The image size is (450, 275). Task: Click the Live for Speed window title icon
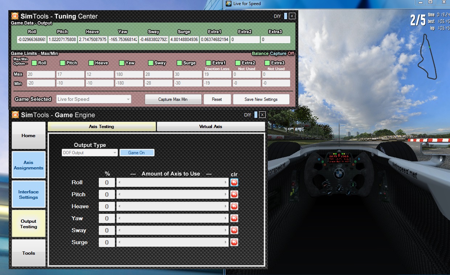229,4
